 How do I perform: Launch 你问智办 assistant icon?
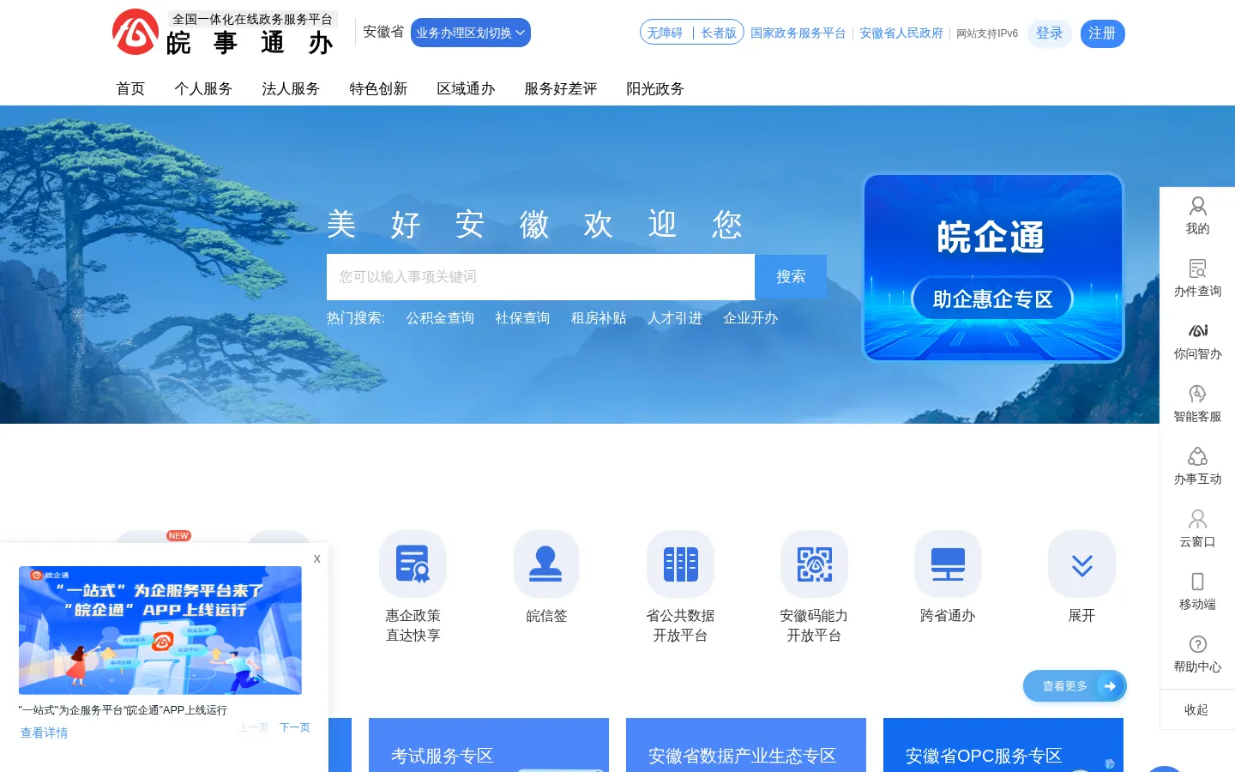tap(1197, 341)
